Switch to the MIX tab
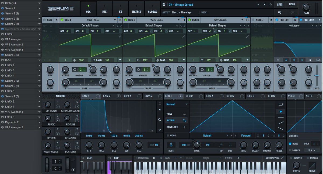The height and width of the screenshot is (174, 323). pyautogui.click(x=104, y=8)
